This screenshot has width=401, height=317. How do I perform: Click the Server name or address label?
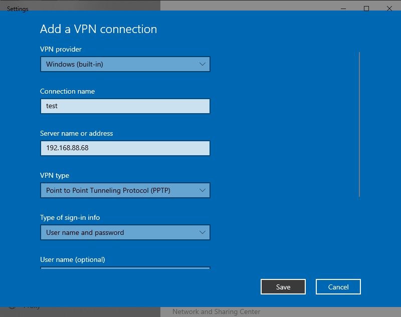(76, 134)
